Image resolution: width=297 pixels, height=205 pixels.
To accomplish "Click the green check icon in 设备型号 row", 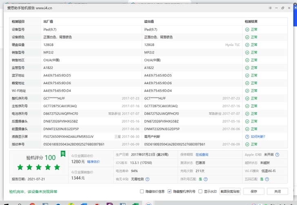I will point(247,29).
